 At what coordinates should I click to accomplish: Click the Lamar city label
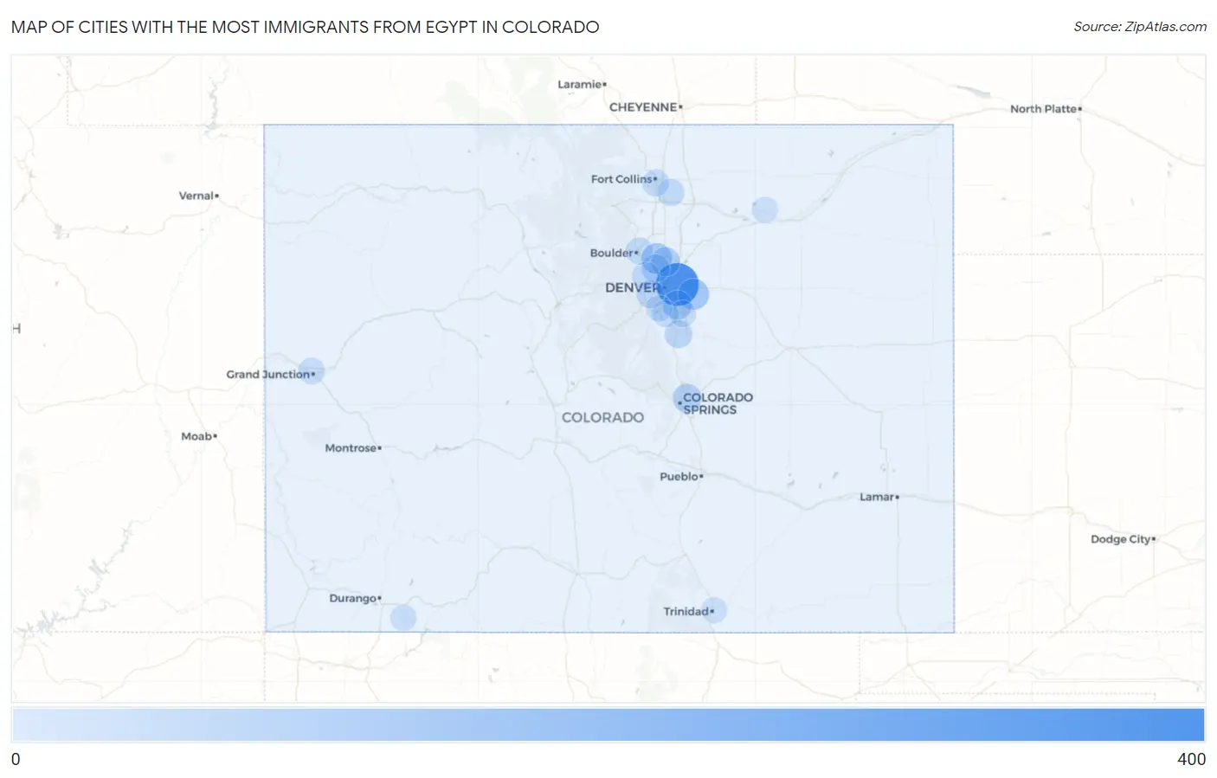pyautogui.click(x=877, y=497)
